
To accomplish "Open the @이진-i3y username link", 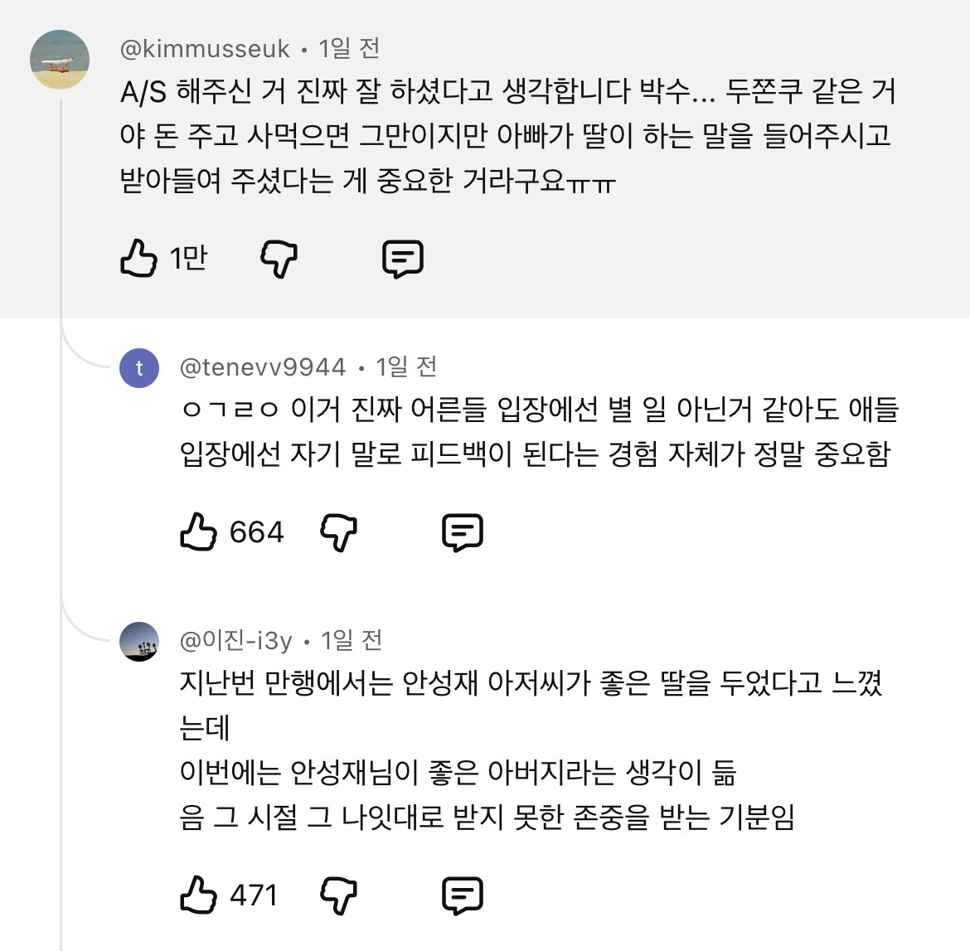I will pyautogui.click(x=235, y=641).
